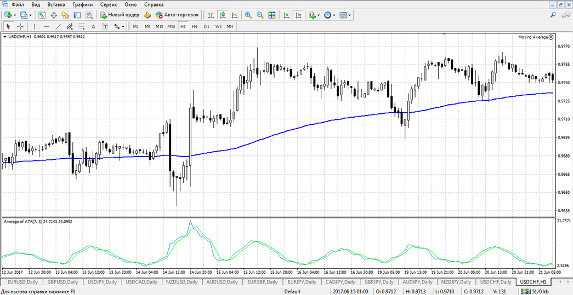Switch to the USDJPY,Daily chart tab

pos(103,282)
